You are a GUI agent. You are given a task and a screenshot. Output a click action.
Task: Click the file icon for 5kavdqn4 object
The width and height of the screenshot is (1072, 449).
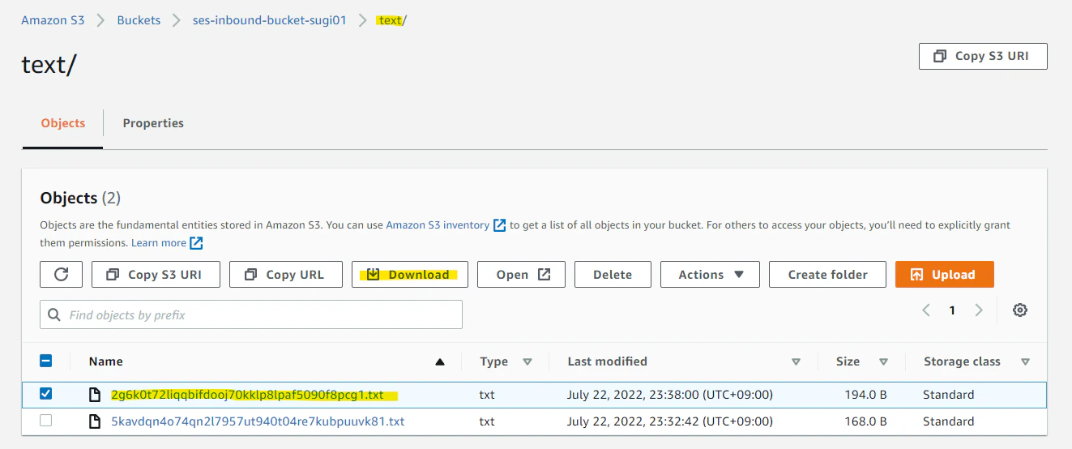(x=95, y=421)
